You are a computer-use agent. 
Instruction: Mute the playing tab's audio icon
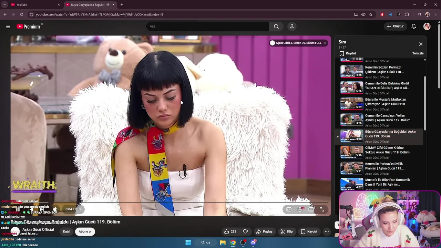pos(108,5)
